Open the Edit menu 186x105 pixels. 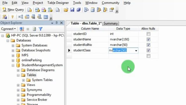pyautogui.click(x=14, y=3)
